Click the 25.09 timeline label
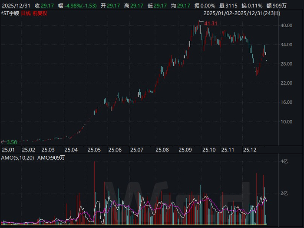 pyautogui.click(x=185, y=150)
